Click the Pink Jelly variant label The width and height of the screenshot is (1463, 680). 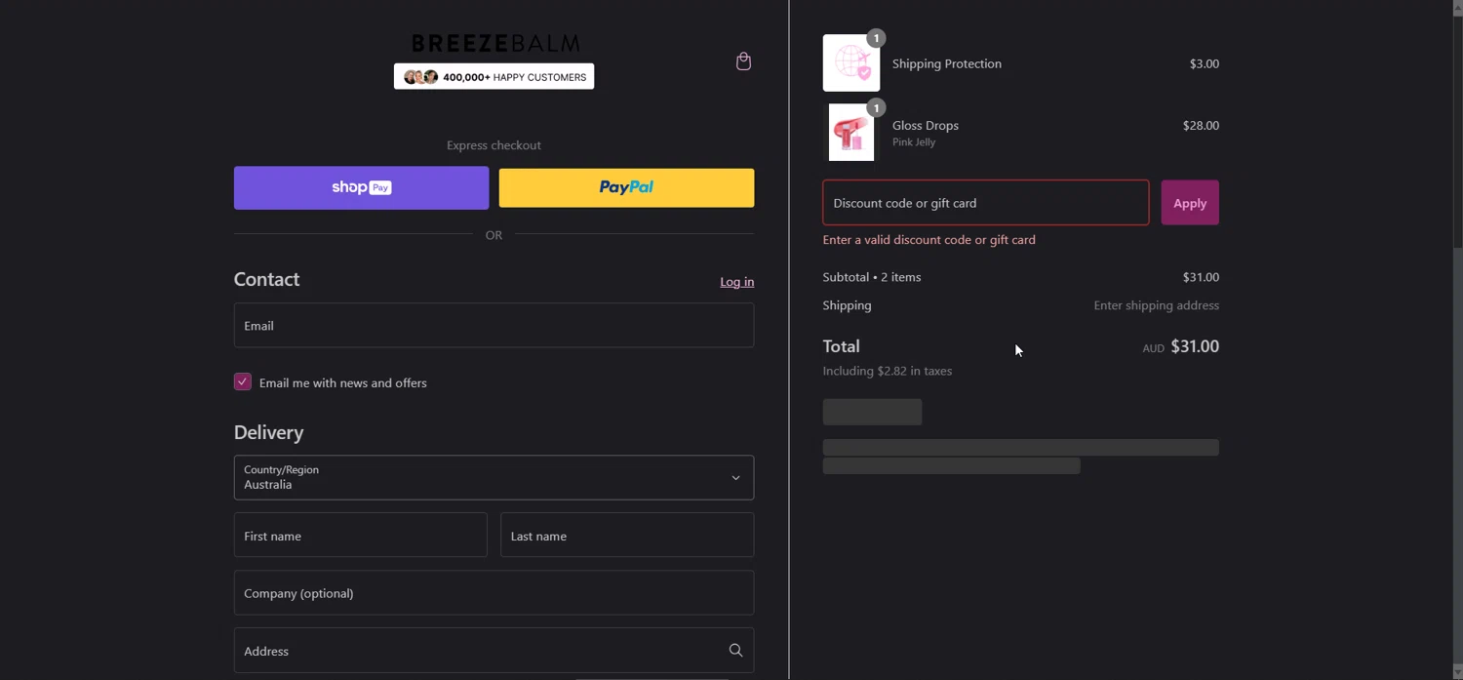913,142
